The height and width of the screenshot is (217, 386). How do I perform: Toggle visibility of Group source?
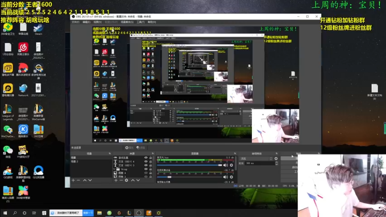pyautogui.click(x=146, y=169)
